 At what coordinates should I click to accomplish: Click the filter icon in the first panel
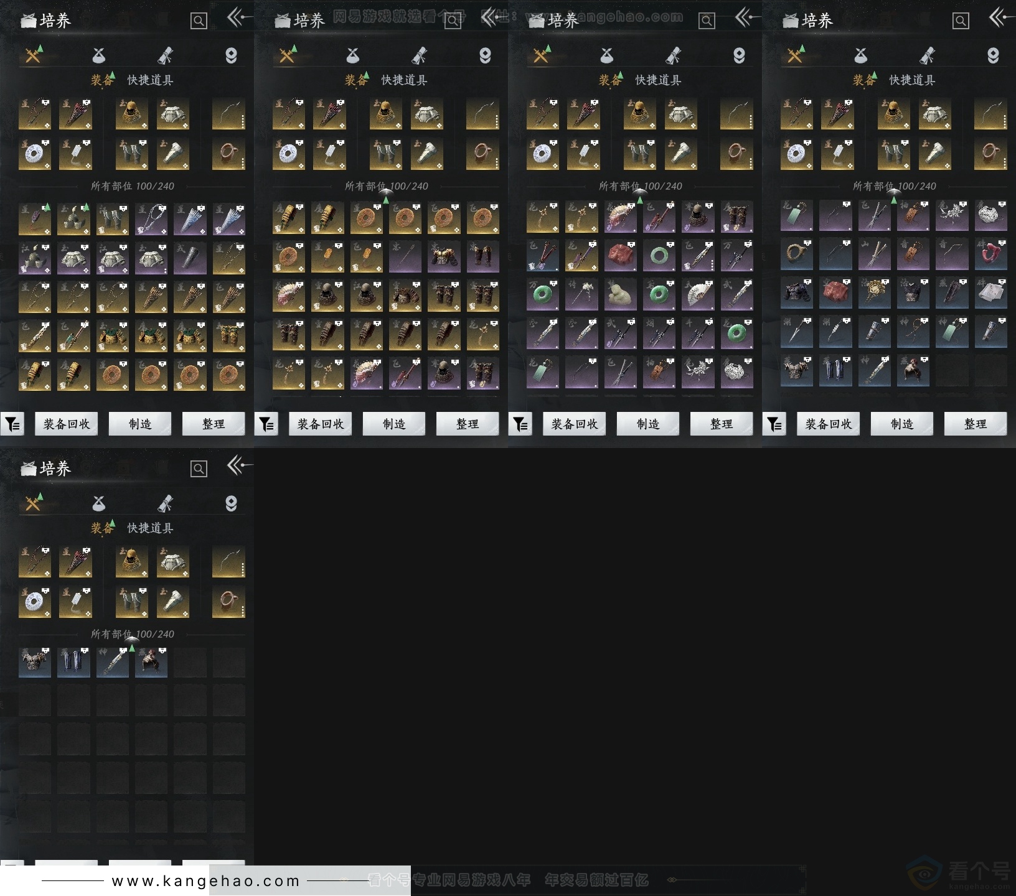coord(12,424)
